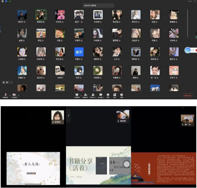Expand the video options arrow beside camera
This screenshot has width=197, height=188.
pos(18,96)
